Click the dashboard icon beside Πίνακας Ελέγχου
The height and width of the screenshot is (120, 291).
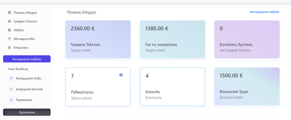tap(9, 12)
